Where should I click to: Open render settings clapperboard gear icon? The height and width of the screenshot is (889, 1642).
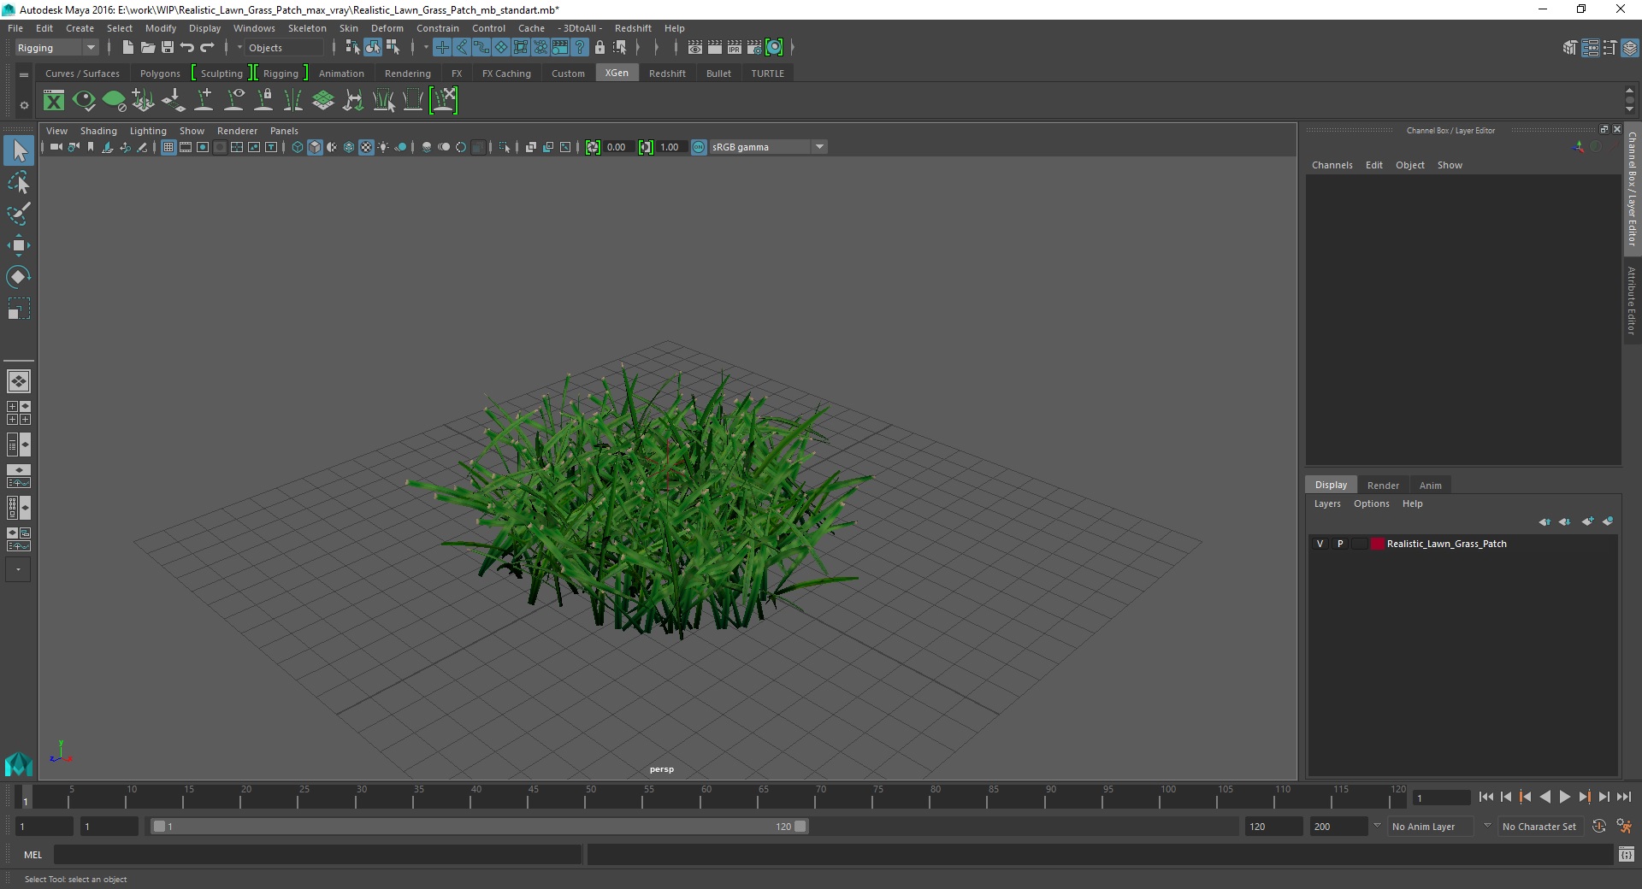pos(754,48)
